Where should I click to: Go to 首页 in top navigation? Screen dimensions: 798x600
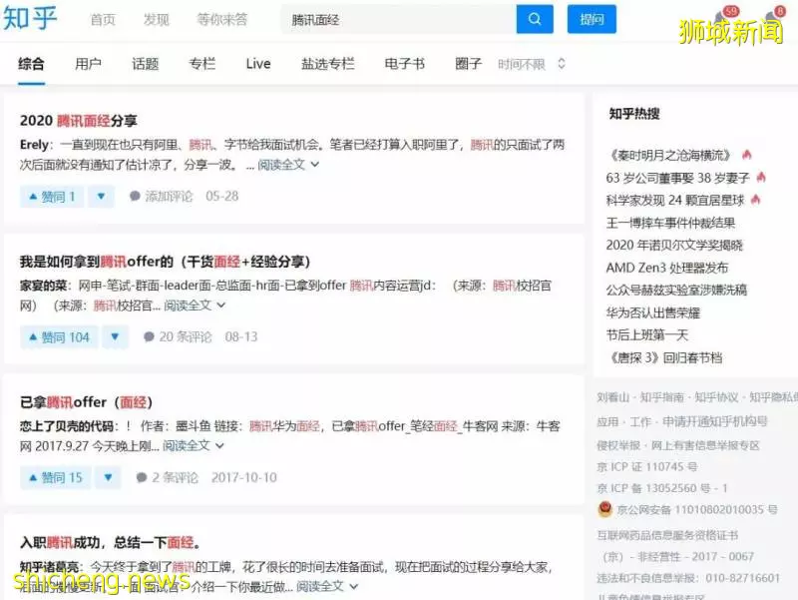(x=103, y=19)
